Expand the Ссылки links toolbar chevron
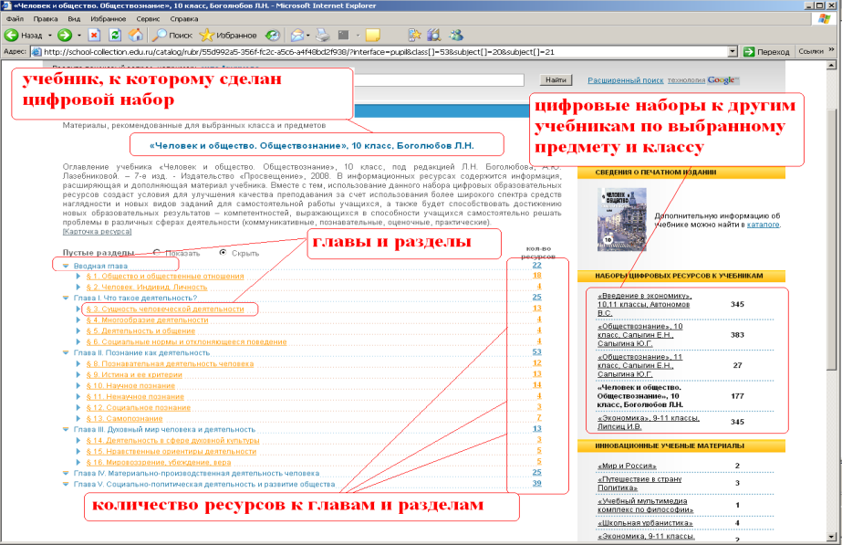The width and height of the screenshot is (842, 545). coord(832,51)
